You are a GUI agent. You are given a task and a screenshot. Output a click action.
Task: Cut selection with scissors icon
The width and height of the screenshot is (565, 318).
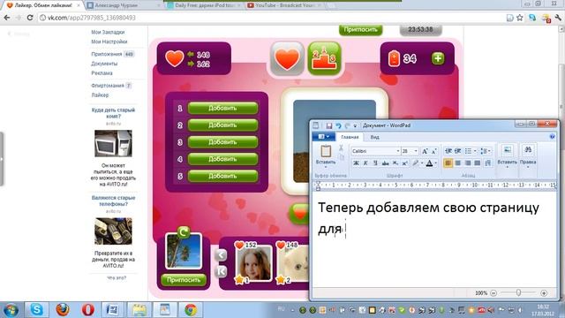click(341, 148)
